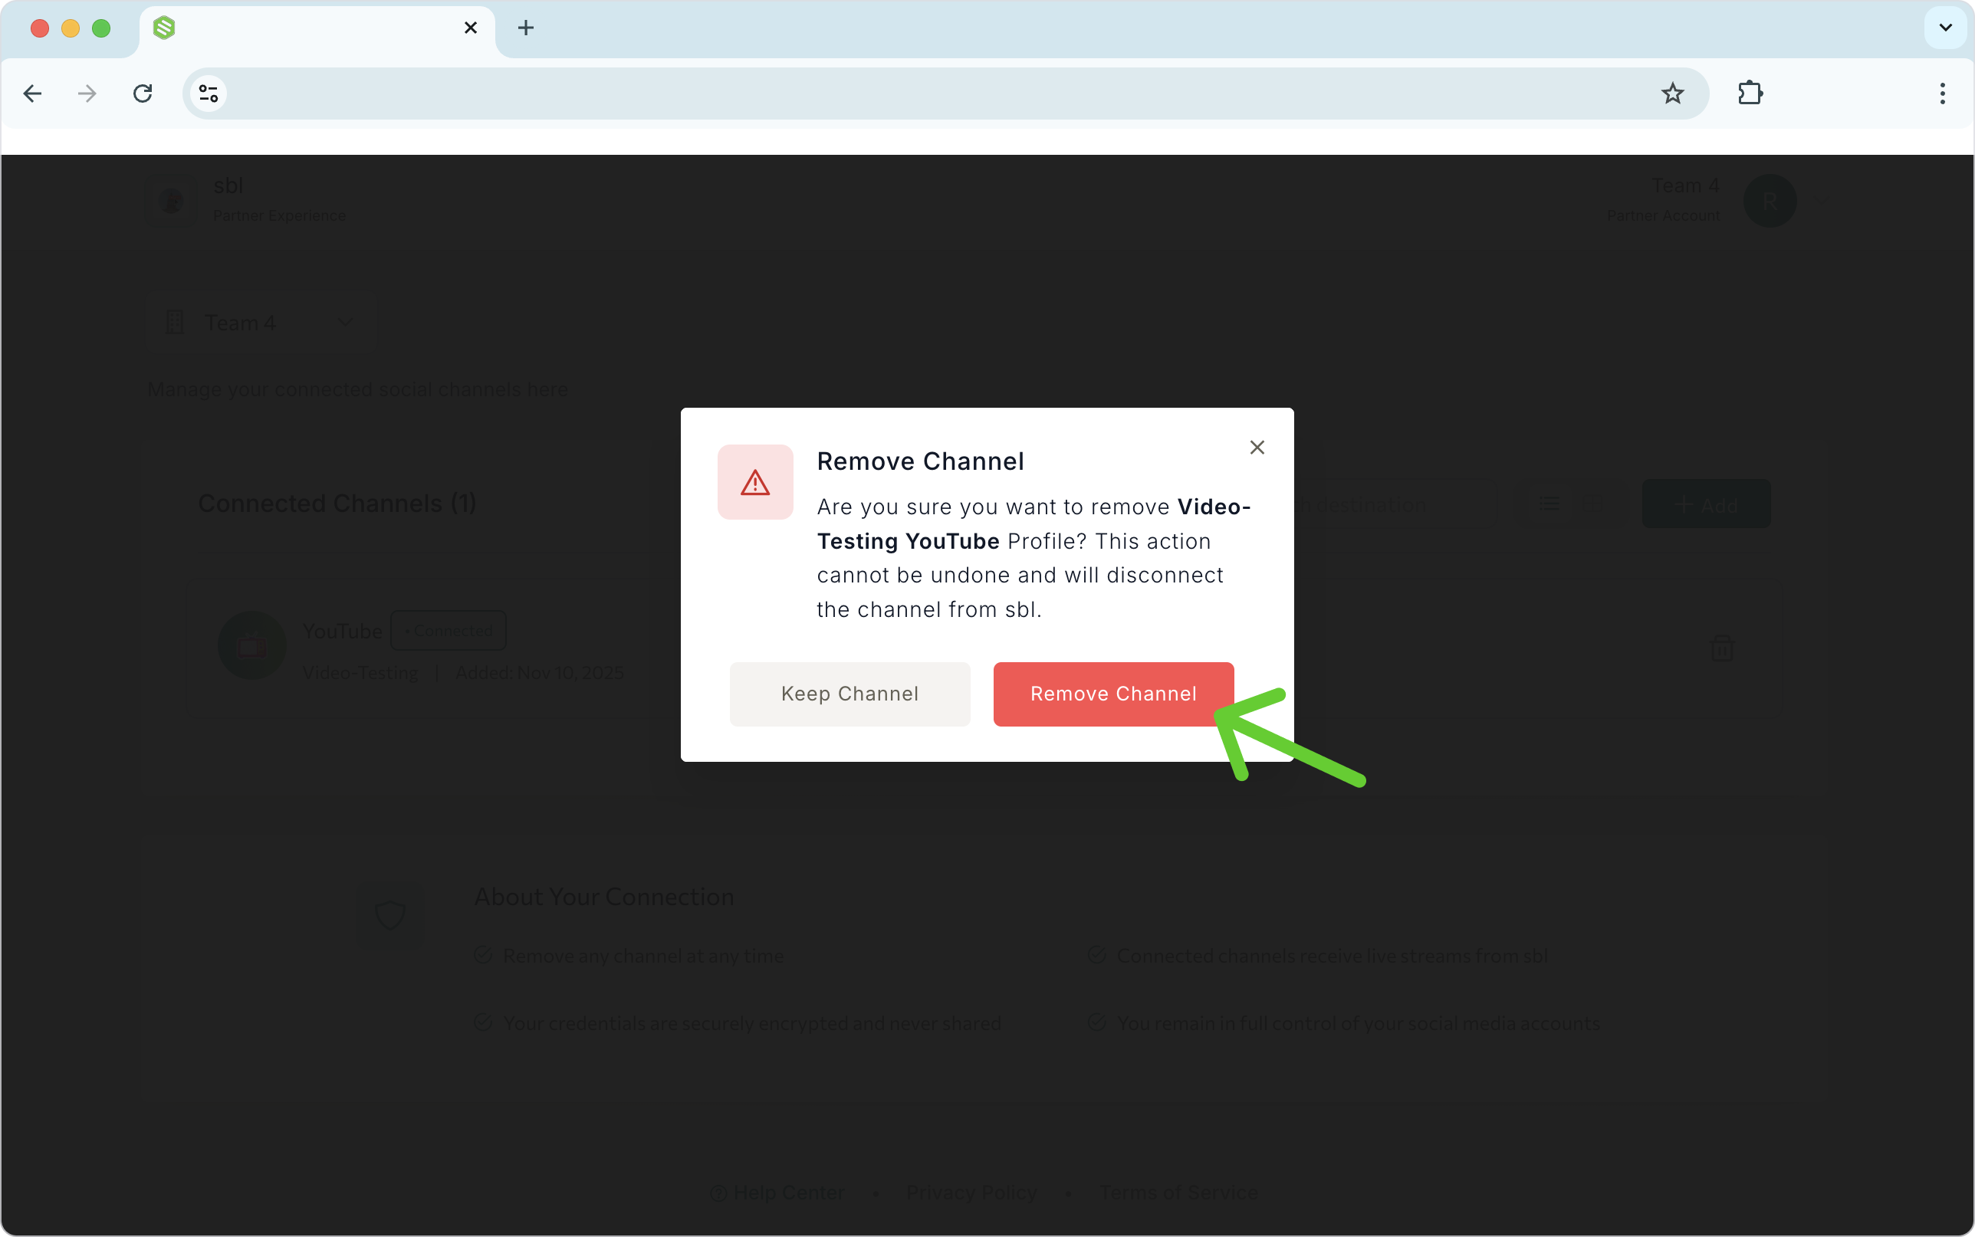
Task: Expand the tab search chevron
Action: coord(1946,28)
